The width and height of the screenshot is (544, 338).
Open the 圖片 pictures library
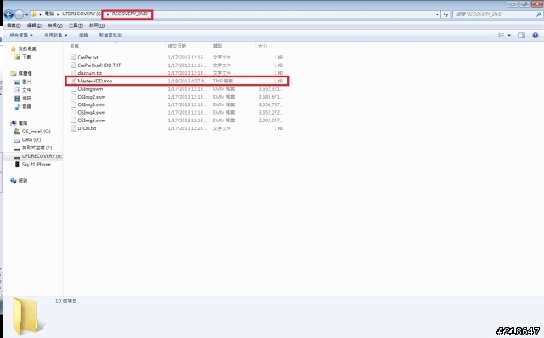point(26,82)
